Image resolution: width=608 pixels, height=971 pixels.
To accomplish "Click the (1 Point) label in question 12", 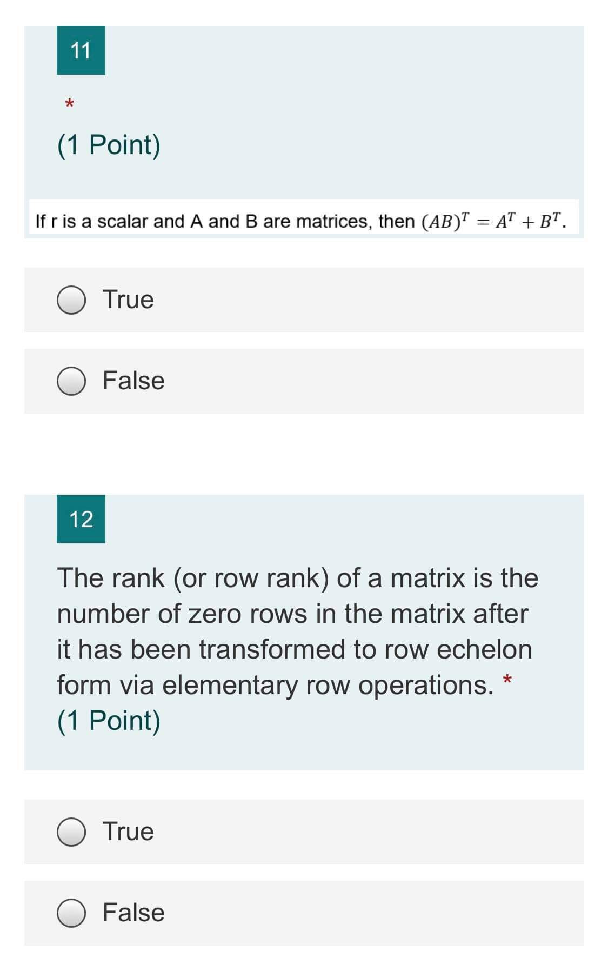I will point(108,719).
